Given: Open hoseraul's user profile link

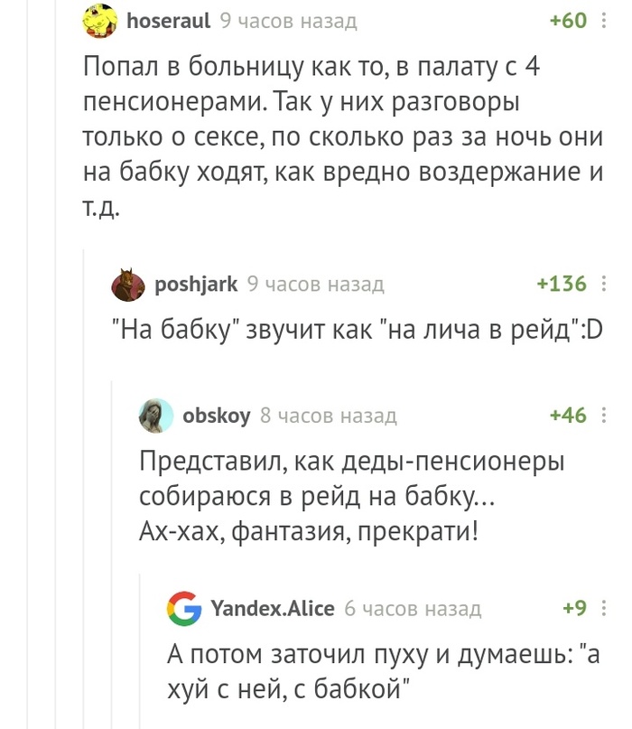Looking at the screenshot, I should pos(169,21).
